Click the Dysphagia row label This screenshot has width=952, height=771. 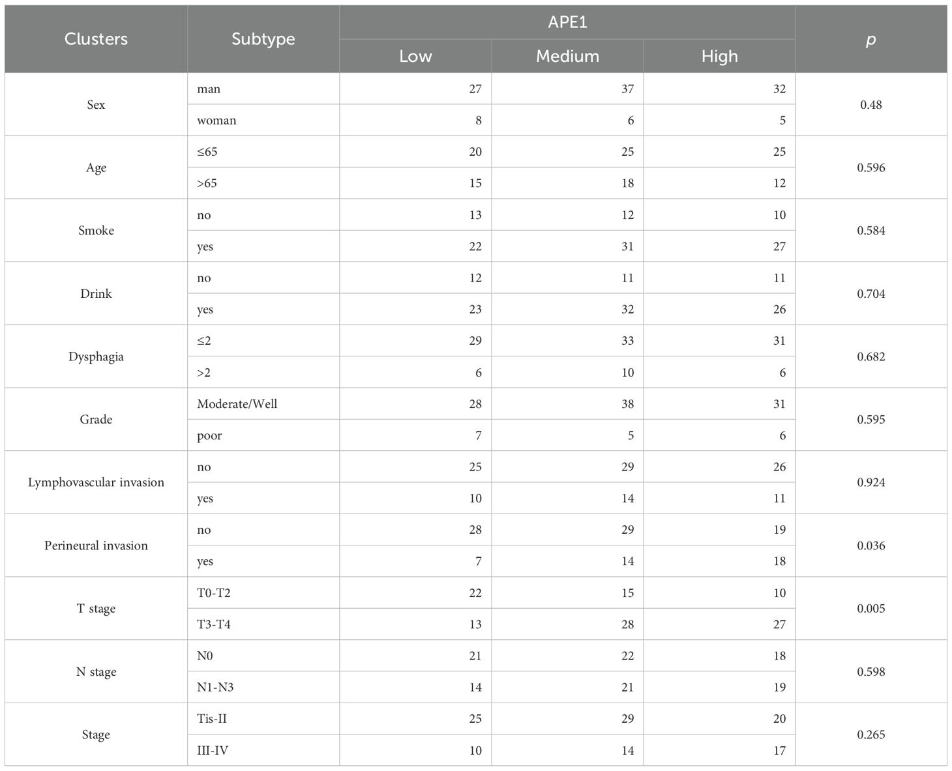pyautogui.click(x=96, y=356)
